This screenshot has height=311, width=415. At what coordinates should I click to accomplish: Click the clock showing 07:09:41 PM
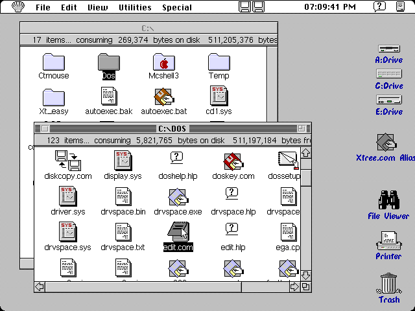click(x=330, y=7)
